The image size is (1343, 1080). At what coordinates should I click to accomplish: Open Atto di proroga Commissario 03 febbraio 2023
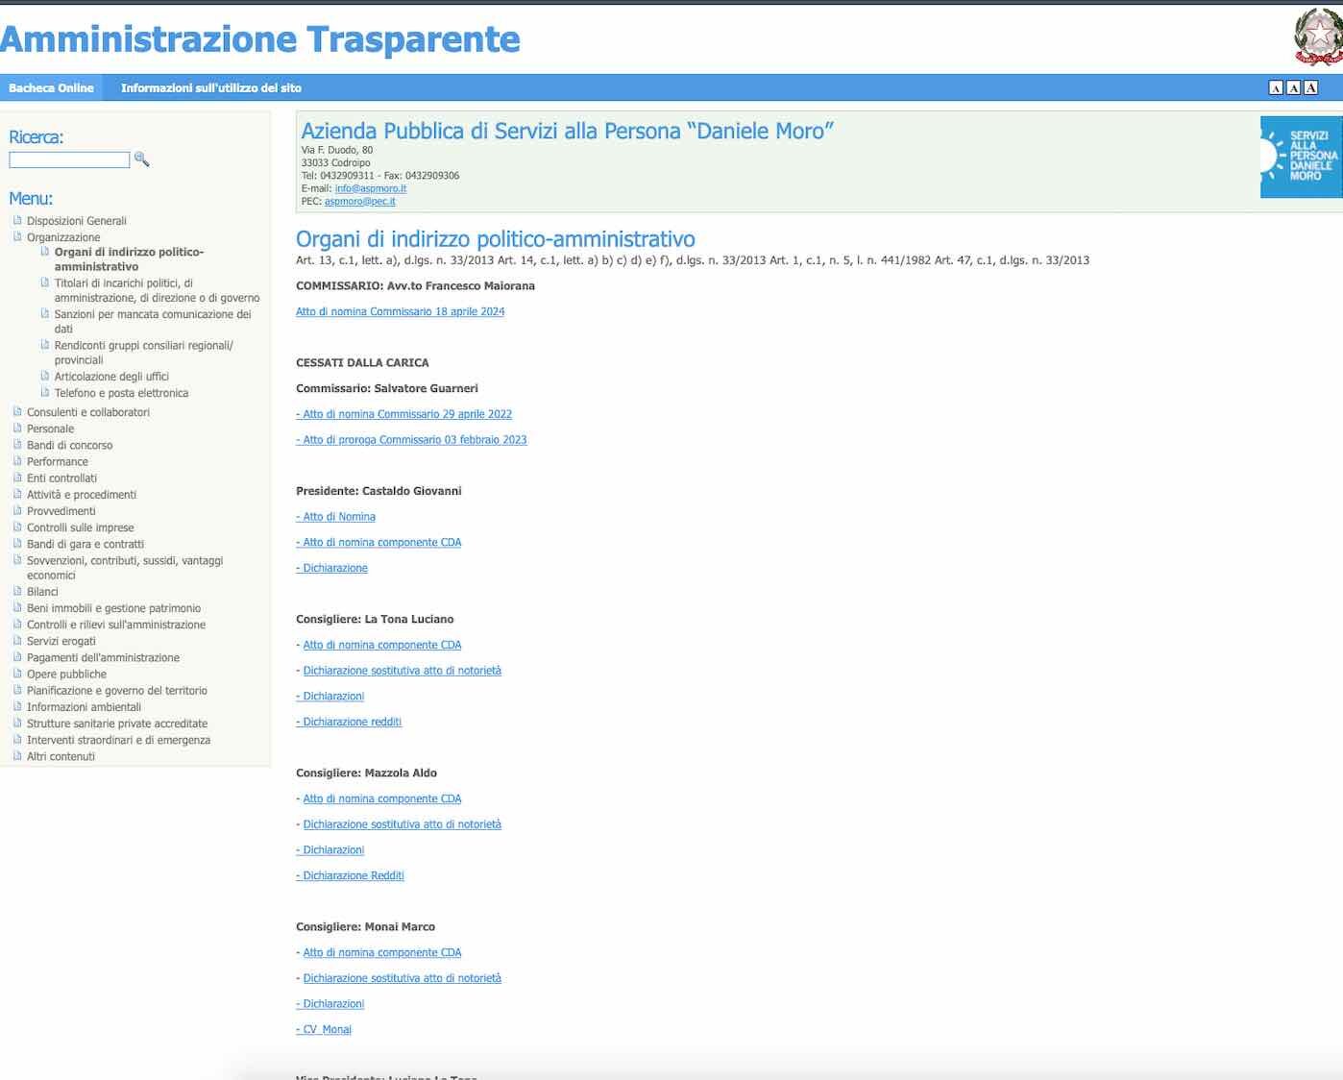coord(413,440)
